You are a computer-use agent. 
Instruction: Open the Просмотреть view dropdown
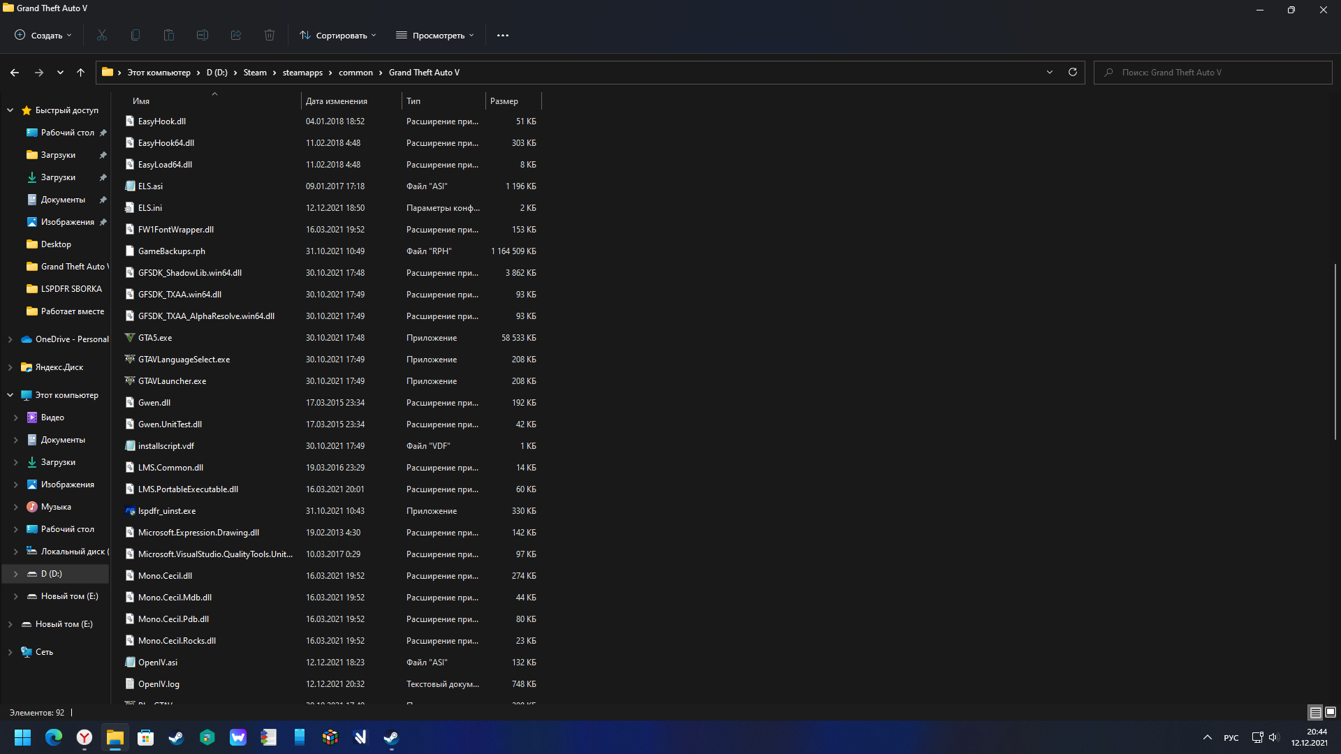[x=435, y=35]
